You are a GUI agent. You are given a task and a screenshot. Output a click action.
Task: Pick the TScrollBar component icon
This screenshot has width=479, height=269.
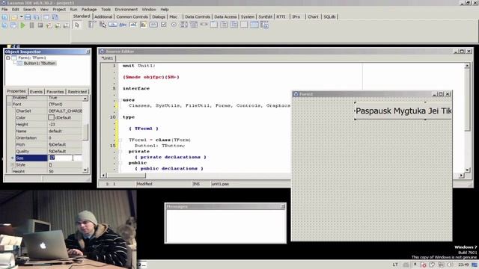pyautogui.click(x=204, y=25)
